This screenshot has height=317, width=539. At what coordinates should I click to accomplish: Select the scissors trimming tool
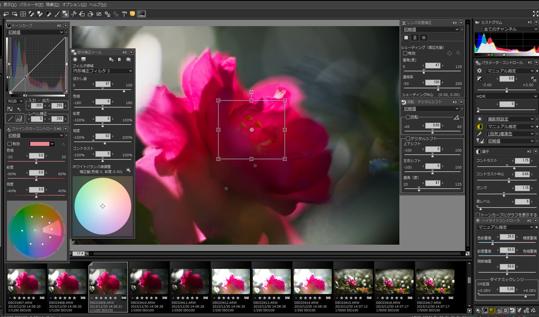[74, 14]
